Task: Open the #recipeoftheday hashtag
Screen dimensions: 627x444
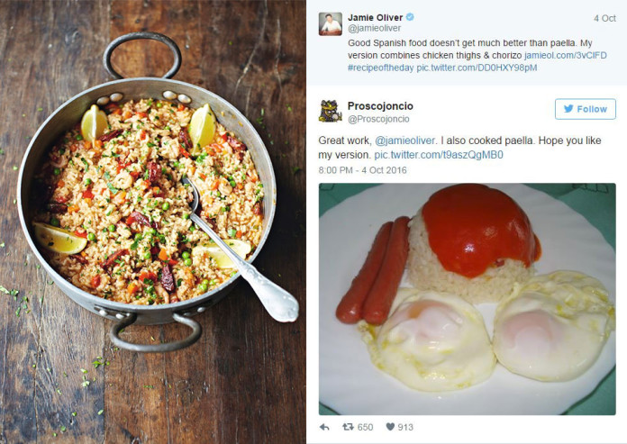Action: (x=380, y=68)
